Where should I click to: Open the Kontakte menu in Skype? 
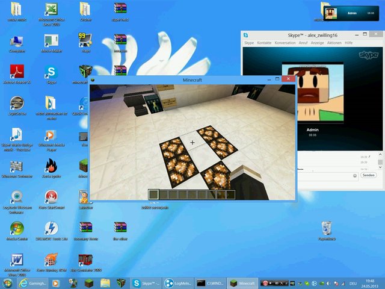(264, 43)
